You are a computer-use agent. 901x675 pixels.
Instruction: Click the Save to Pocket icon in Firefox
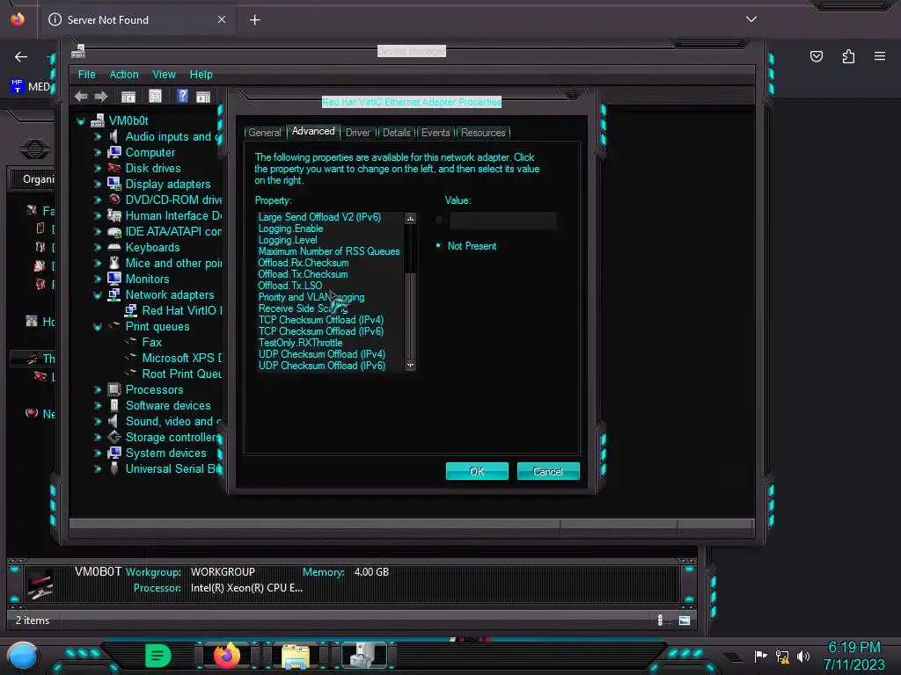[816, 56]
